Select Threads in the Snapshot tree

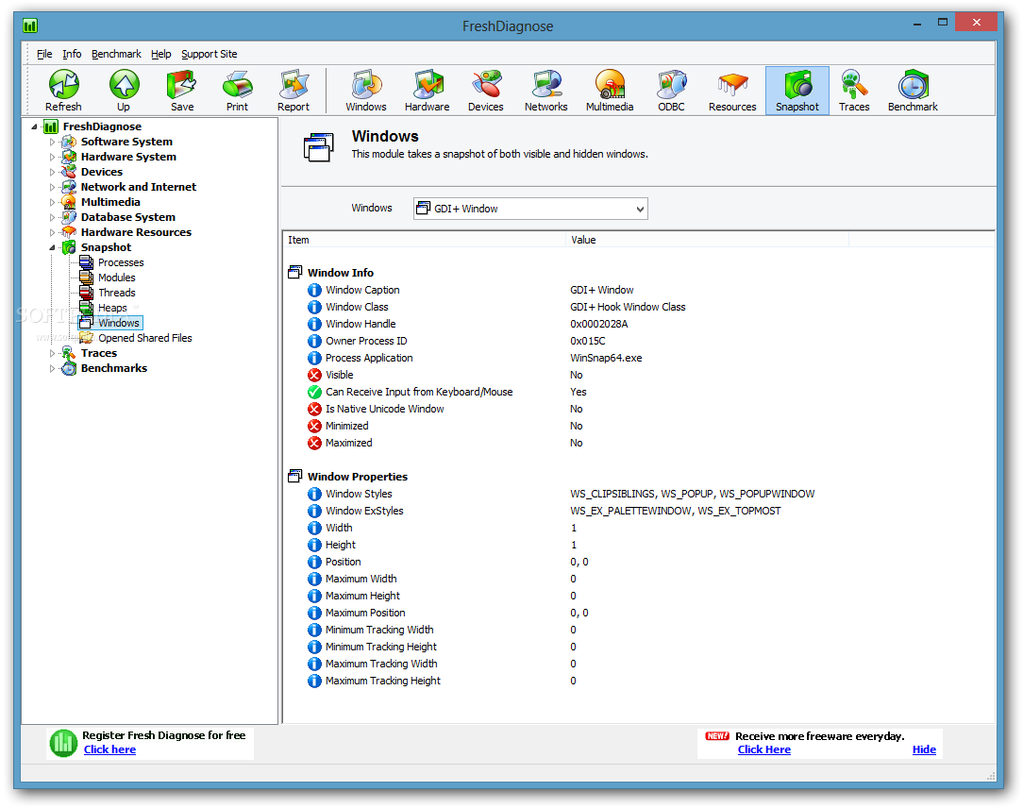(x=117, y=293)
